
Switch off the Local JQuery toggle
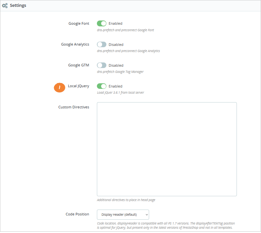(x=102, y=86)
